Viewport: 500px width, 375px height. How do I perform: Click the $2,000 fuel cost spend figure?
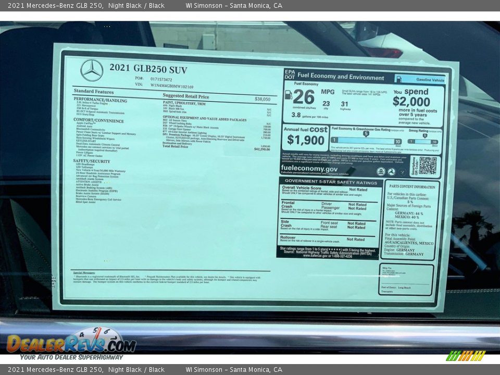(411, 102)
